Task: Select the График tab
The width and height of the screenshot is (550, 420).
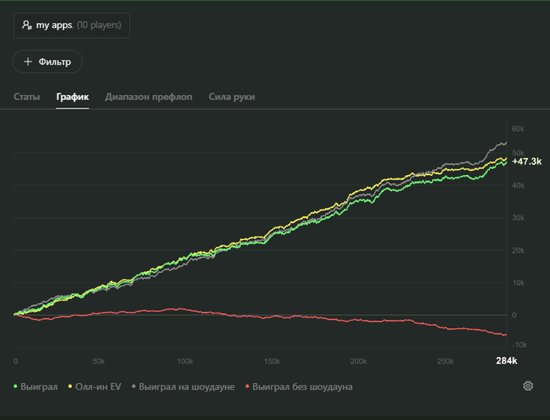Action: [72, 97]
